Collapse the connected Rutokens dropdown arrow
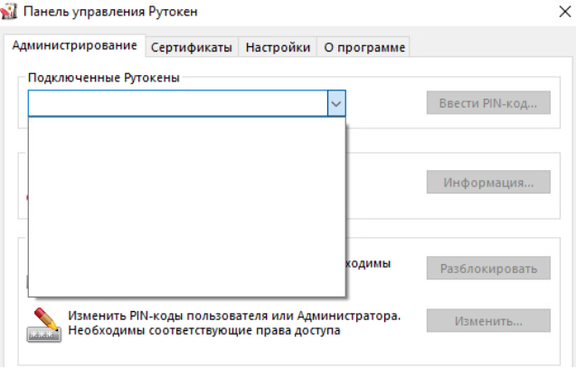 tap(336, 104)
